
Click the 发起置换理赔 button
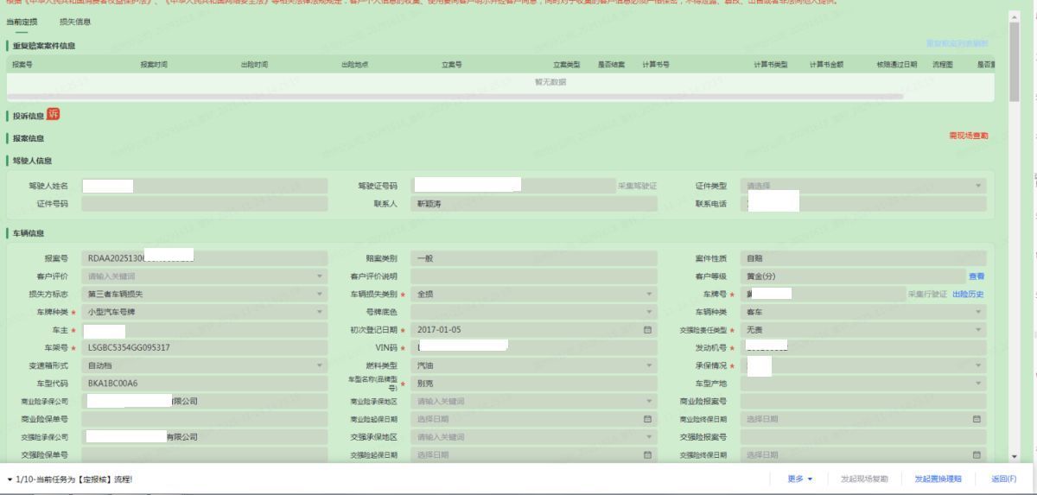(x=932, y=479)
